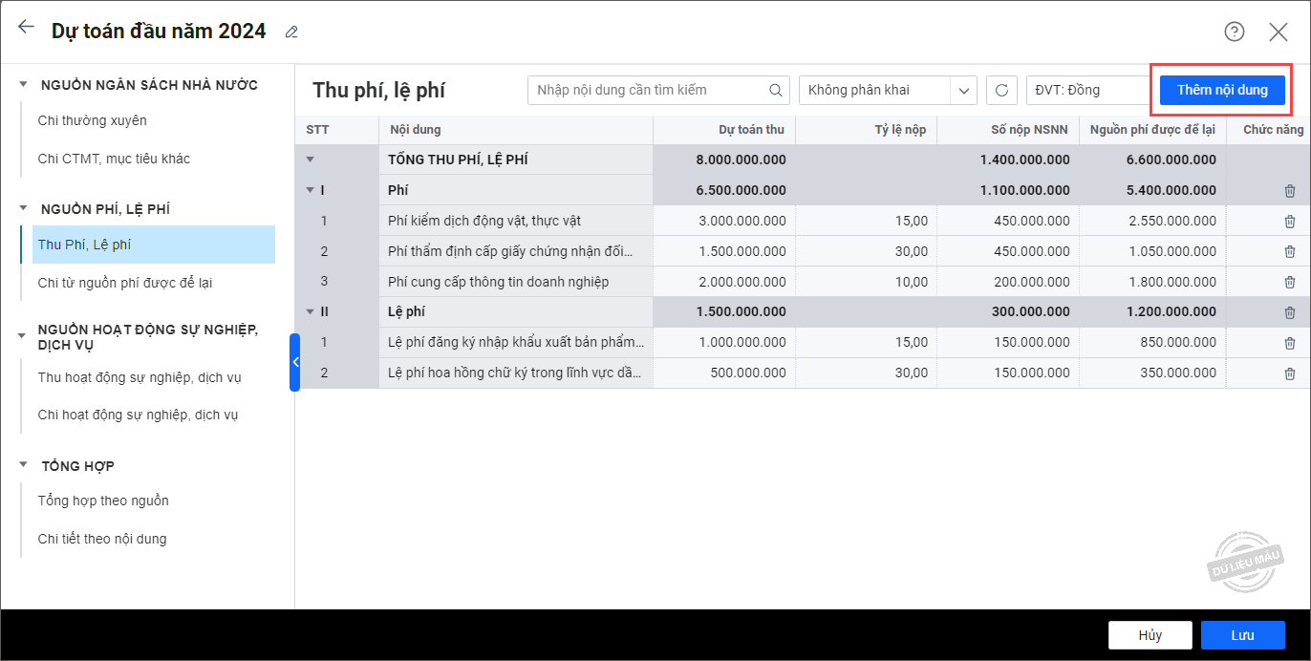Click the Hủy button
The width and height of the screenshot is (1311, 661).
pyautogui.click(x=1150, y=635)
